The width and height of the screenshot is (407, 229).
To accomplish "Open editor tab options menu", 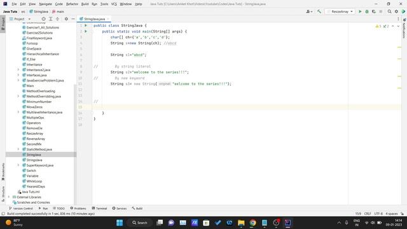I will pos(398,18).
